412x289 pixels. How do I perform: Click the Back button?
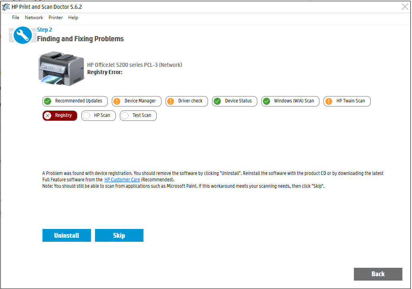(378, 274)
